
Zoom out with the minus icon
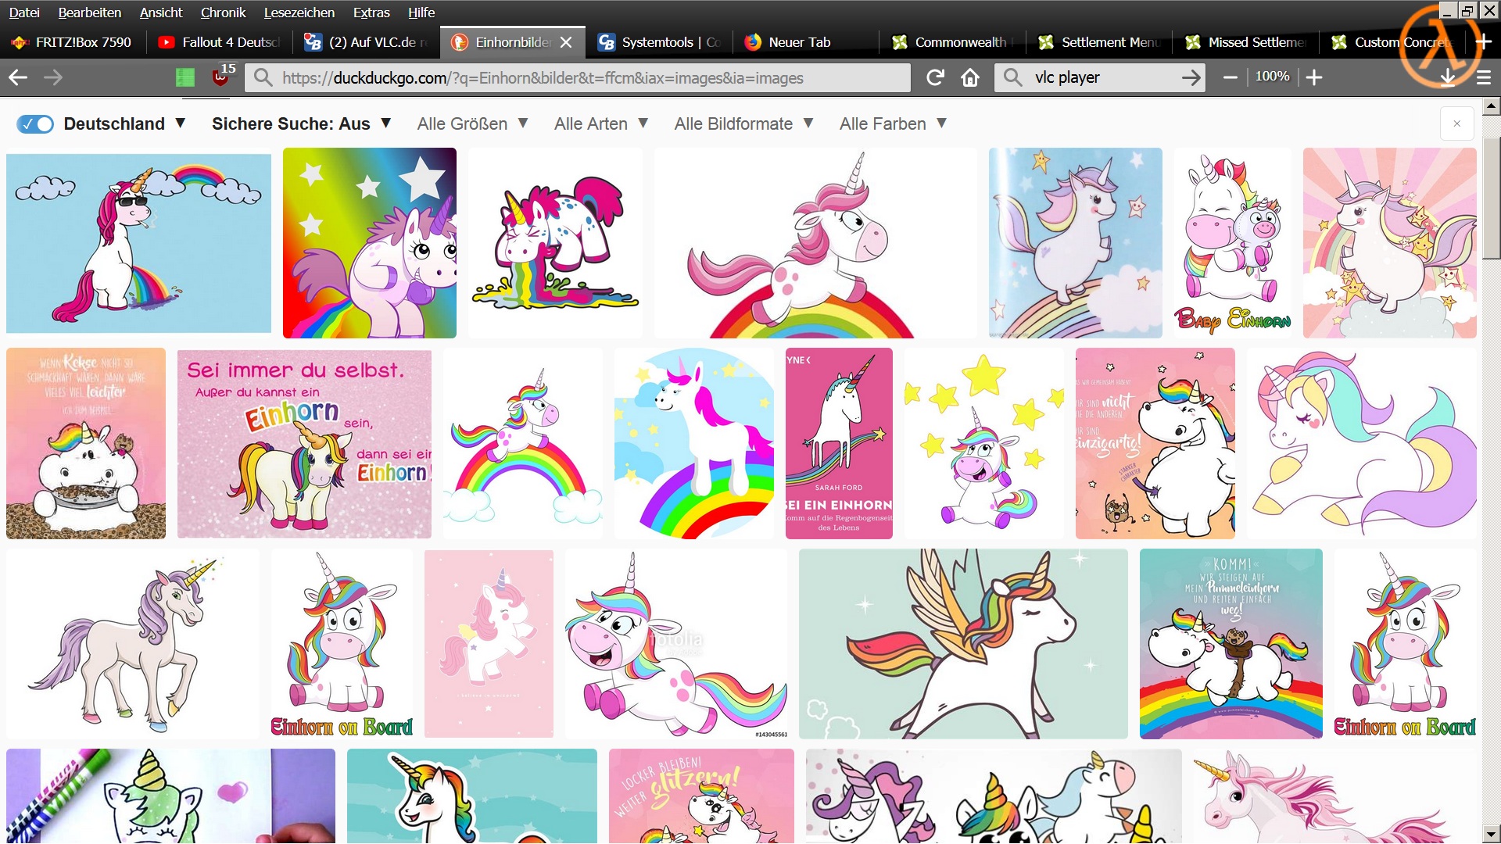click(x=1230, y=77)
